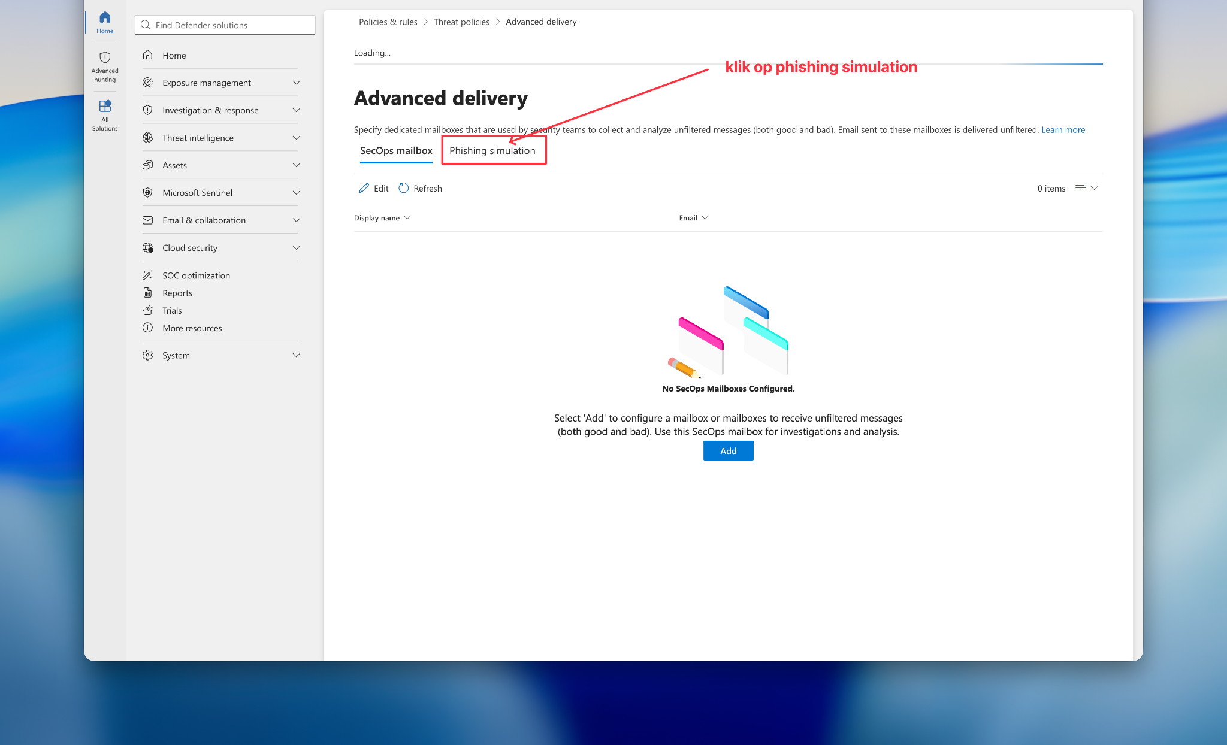The image size is (1227, 745).
Task: Click the No SecOps Mailboxes Configured message
Action: 729,389
